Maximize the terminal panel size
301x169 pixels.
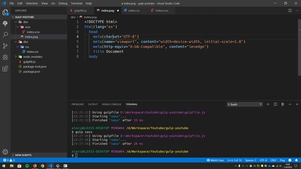(x=290, y=104)
